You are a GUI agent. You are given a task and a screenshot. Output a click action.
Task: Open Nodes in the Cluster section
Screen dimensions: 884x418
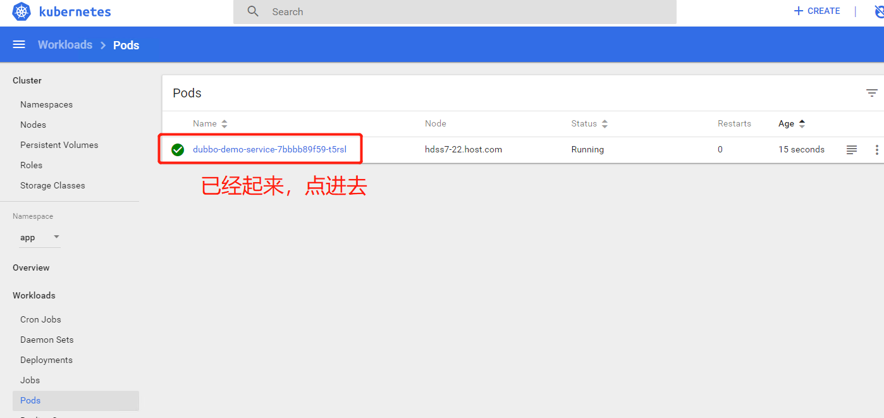(33, 125)
